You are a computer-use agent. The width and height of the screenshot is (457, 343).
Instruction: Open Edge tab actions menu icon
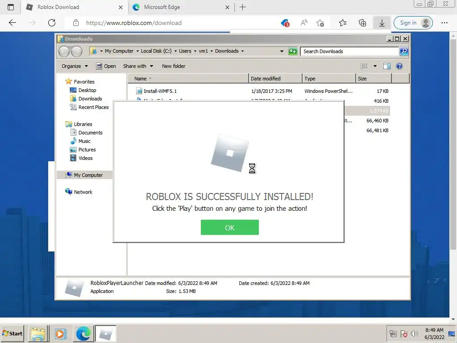[x=11, y=7]
